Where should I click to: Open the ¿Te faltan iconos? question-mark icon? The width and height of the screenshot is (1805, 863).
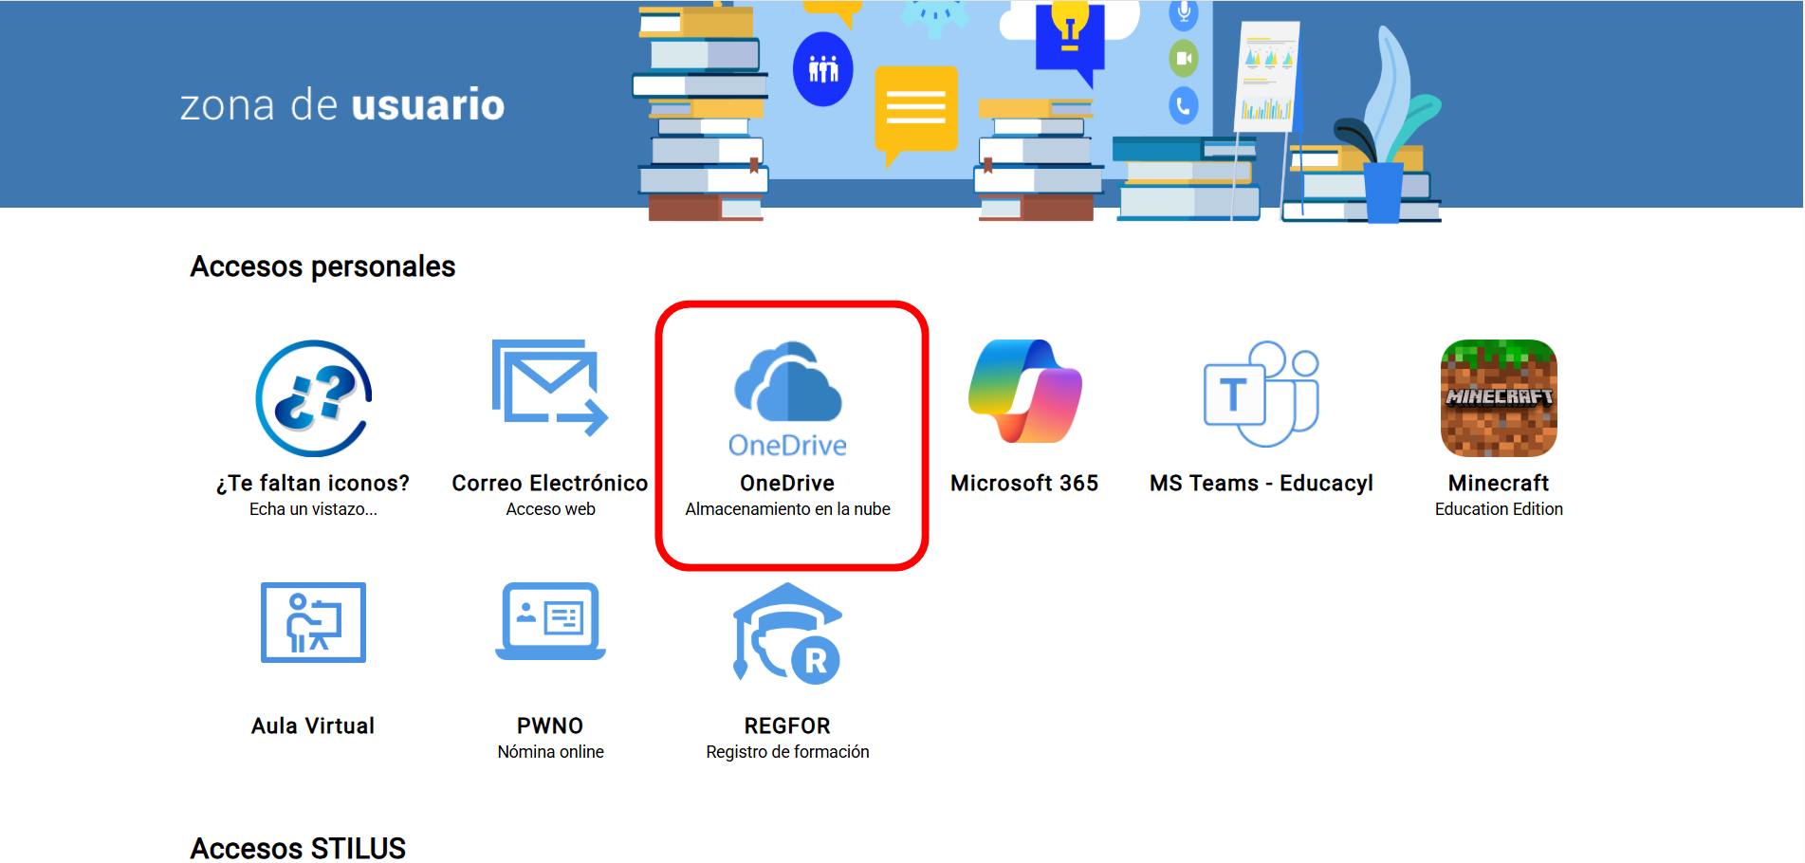point(313,398)
